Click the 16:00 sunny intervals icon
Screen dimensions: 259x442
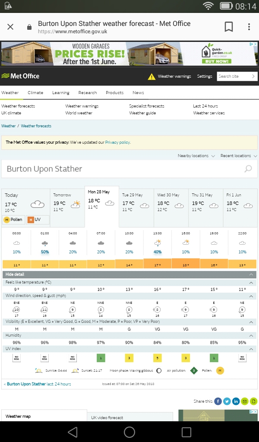186,243
